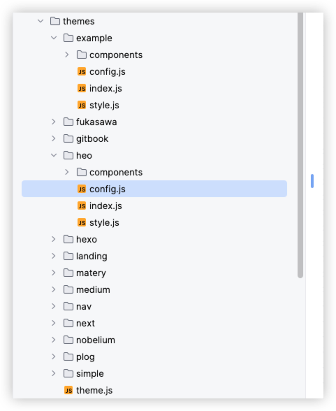The image size is (336, 411).
Task: Click the medium folder icon
Action: click(68, 289)
